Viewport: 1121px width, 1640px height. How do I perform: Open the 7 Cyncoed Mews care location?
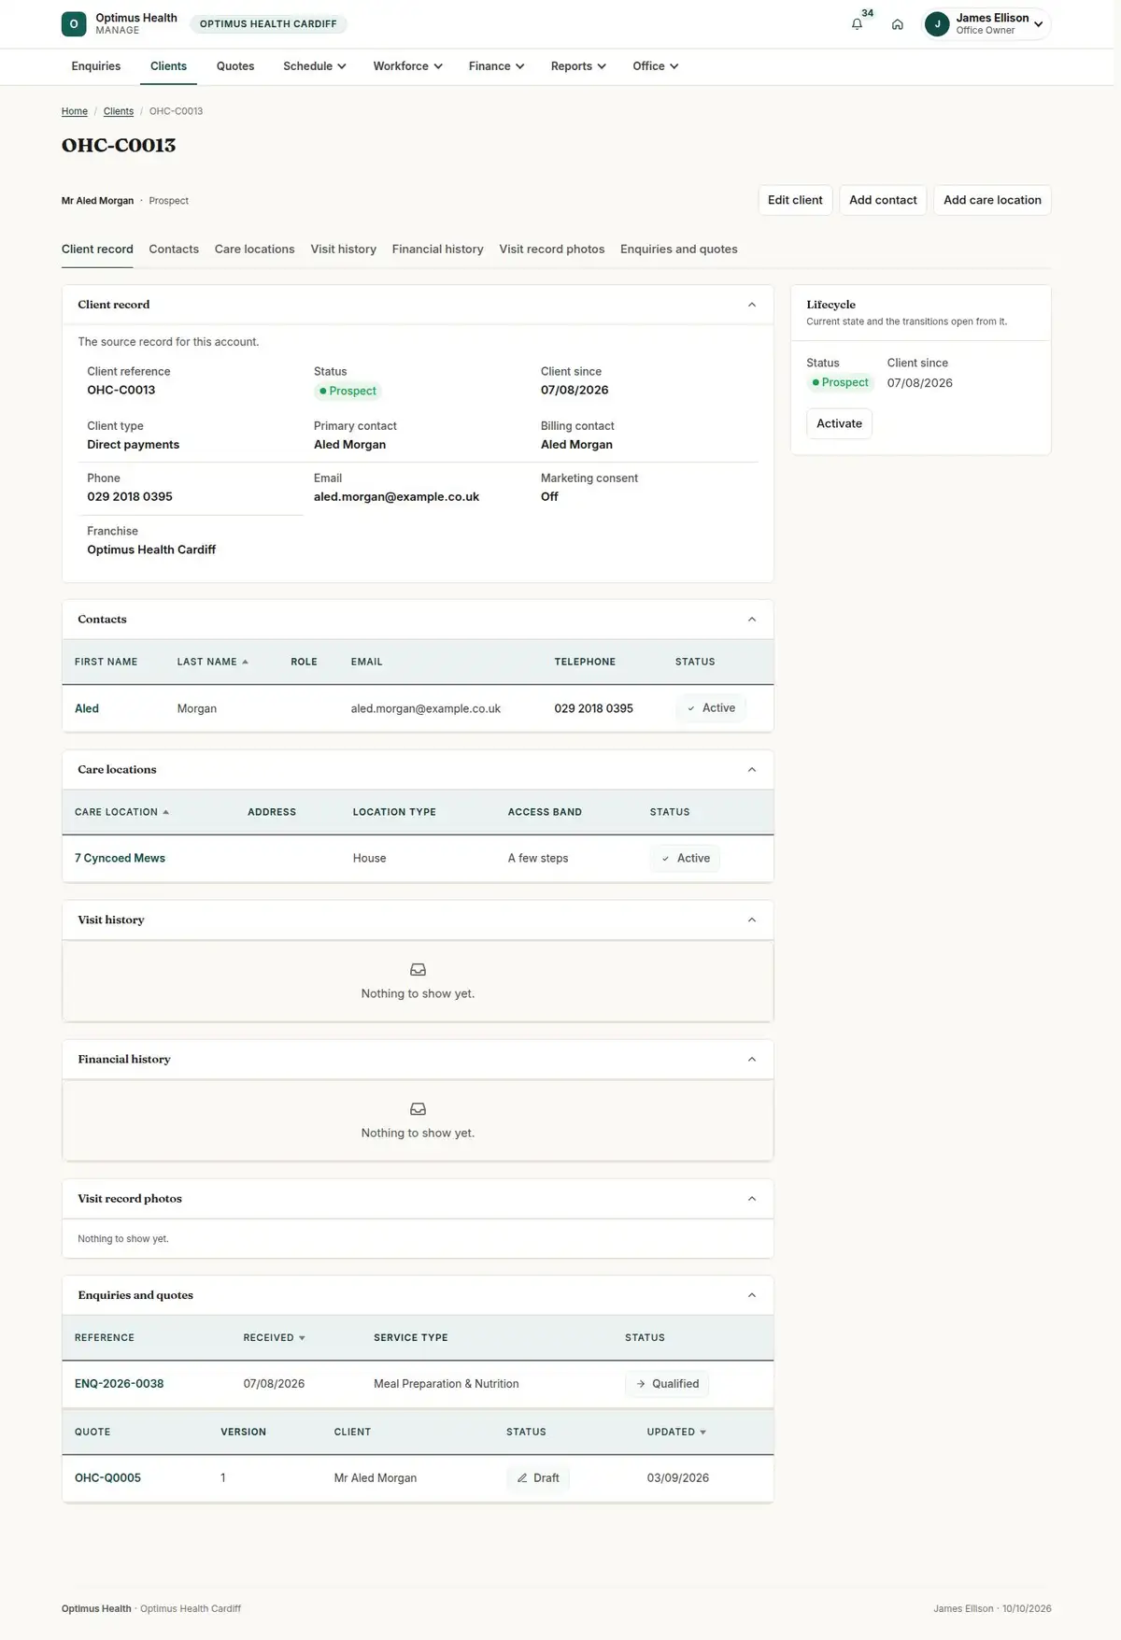[x=120, y=858]
